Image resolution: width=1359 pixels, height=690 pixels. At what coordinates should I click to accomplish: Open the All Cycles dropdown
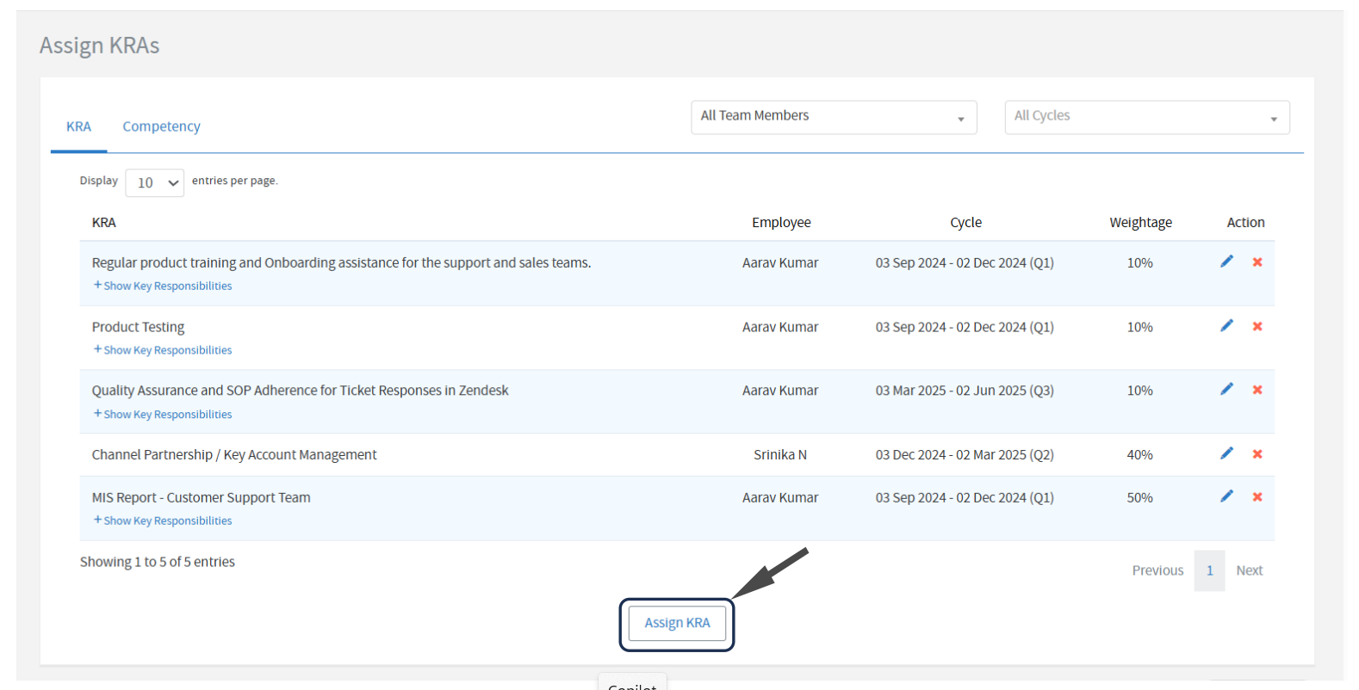pos(1146,117)
